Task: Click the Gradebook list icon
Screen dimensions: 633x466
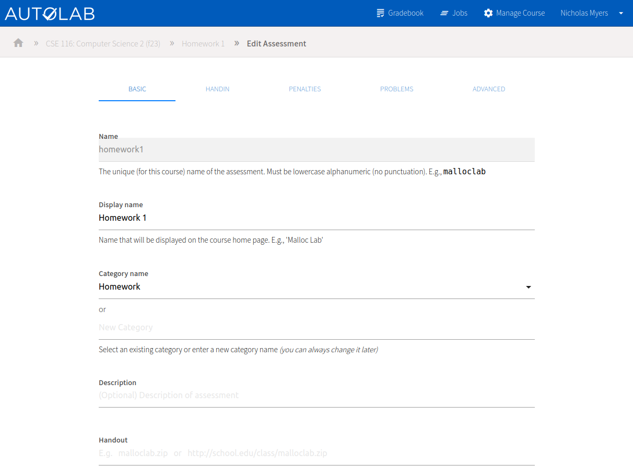Action: click(380, 13)
